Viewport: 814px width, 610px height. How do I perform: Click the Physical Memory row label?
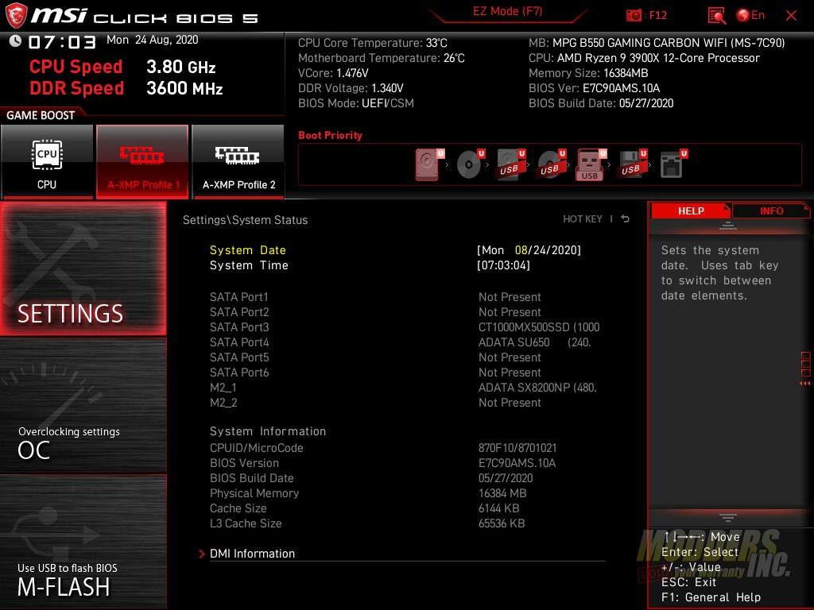pyautogui.click(x=254, y=492)
